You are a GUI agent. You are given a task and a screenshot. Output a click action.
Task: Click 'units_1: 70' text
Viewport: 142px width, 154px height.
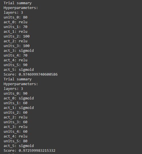[15, 27]
